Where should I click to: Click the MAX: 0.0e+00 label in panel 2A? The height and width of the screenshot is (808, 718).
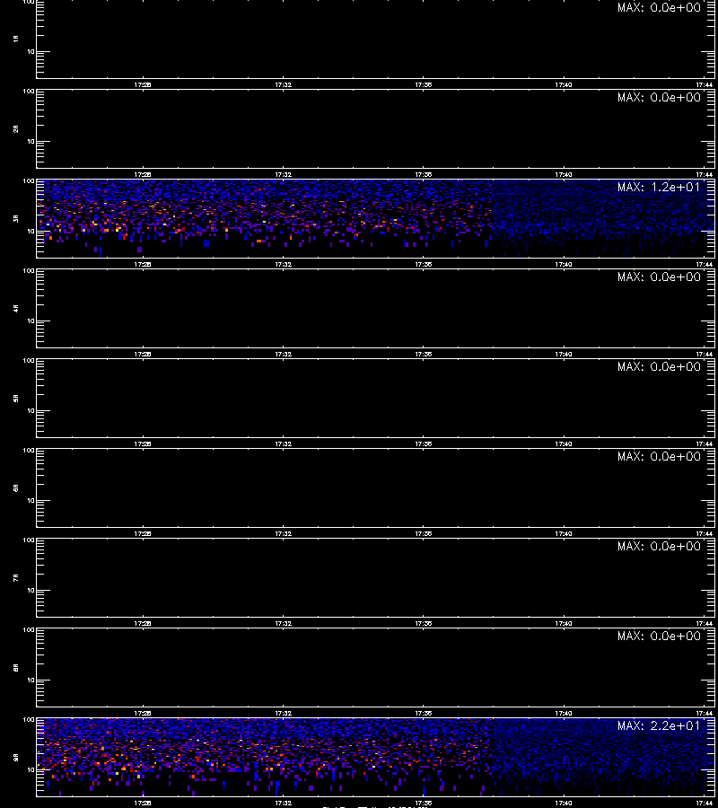[659, 97]
